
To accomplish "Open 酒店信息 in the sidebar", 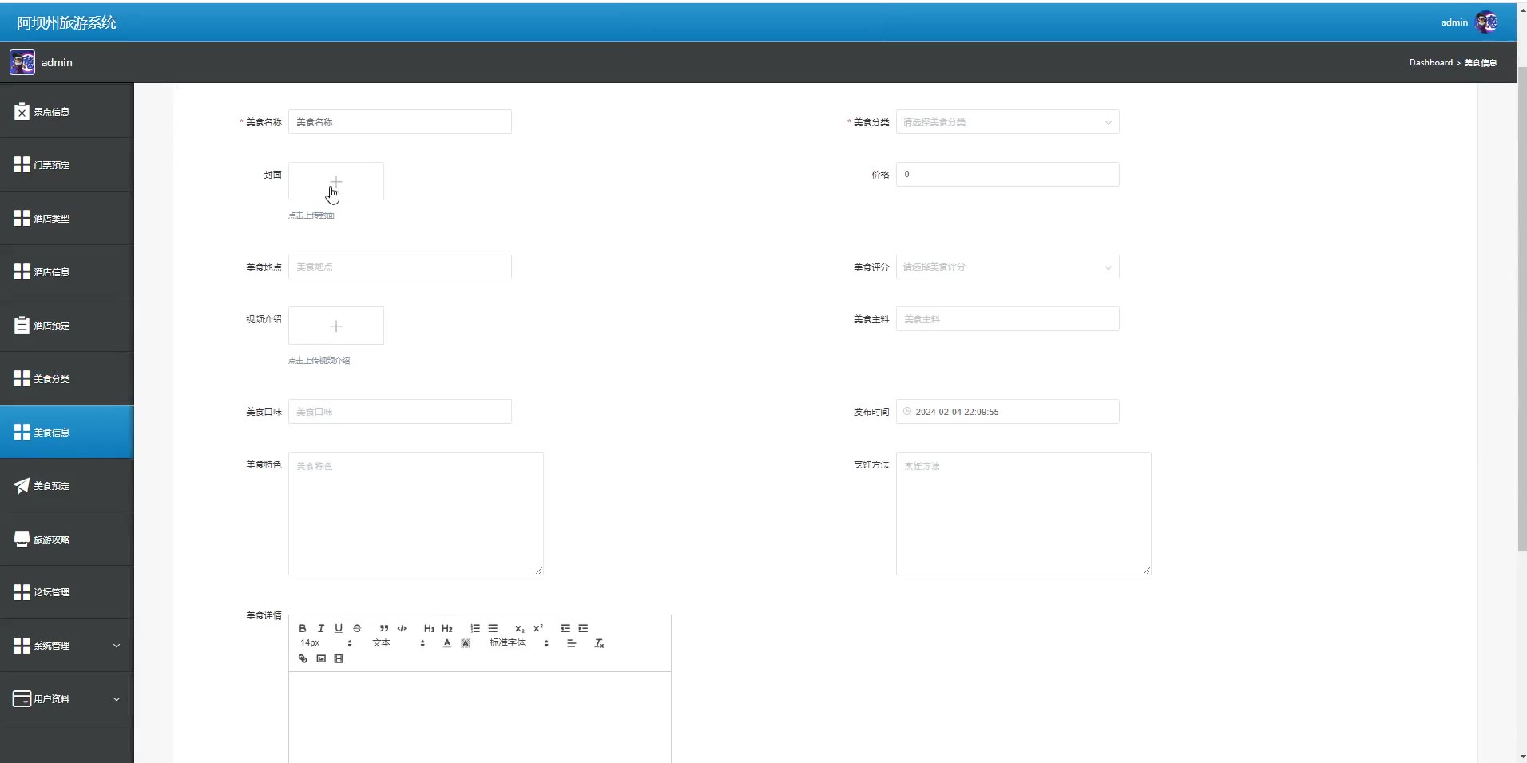I will click(x=66, y=271).
